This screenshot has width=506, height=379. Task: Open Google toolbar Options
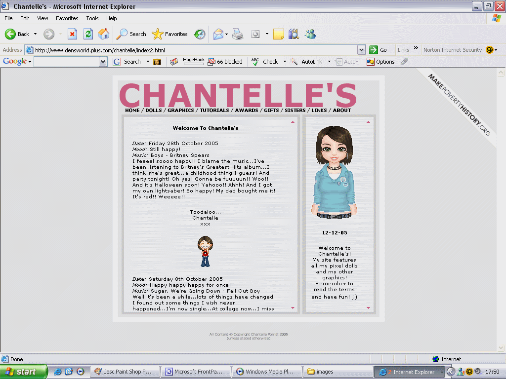tap(380, 62)
